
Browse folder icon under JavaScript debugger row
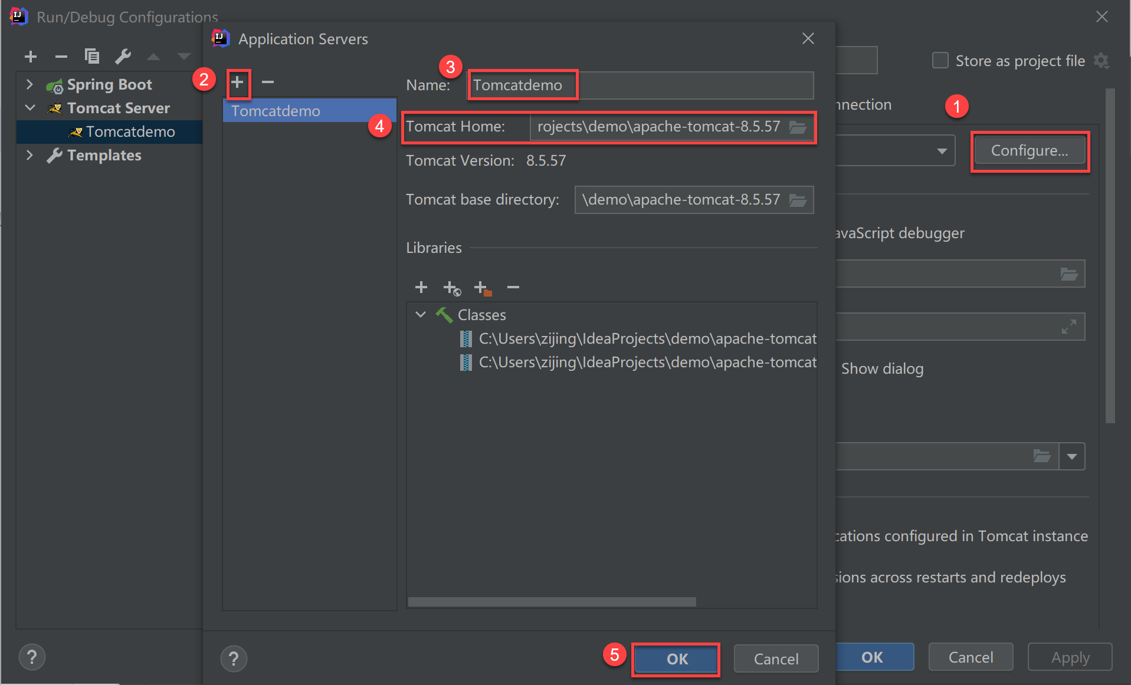click(x=1069, y=274)
